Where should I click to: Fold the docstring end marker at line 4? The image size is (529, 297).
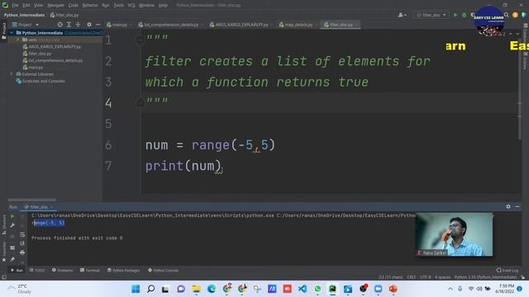[140, 102]
